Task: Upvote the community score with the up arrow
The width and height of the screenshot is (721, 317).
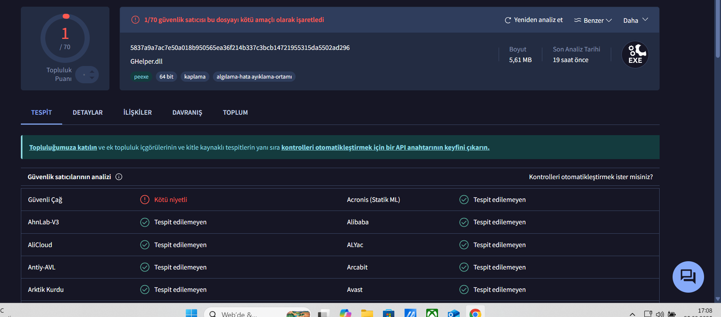Action: point(92,71)
